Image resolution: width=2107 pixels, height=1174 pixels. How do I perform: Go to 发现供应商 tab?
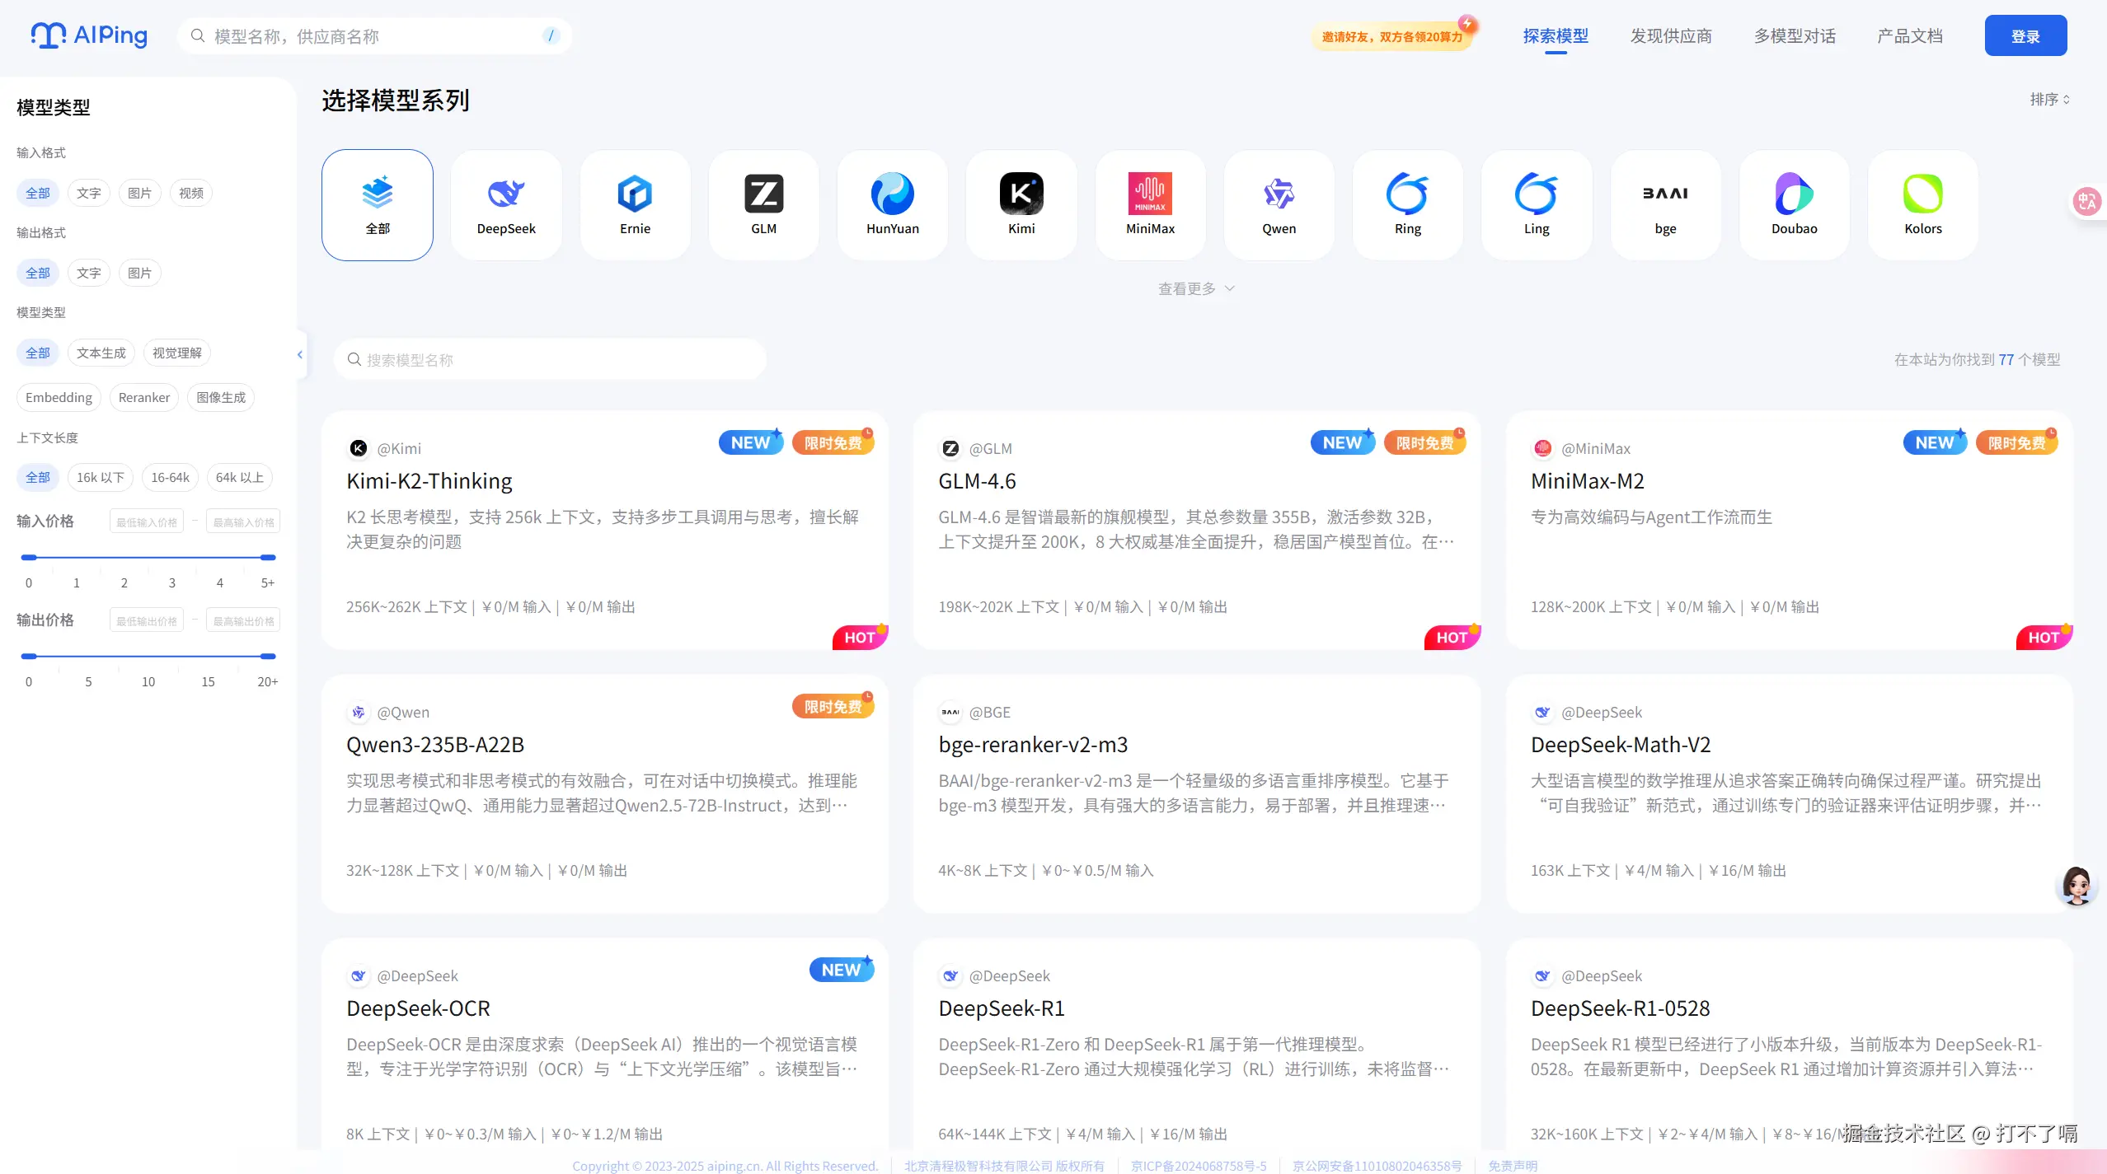click(1671, 36)
